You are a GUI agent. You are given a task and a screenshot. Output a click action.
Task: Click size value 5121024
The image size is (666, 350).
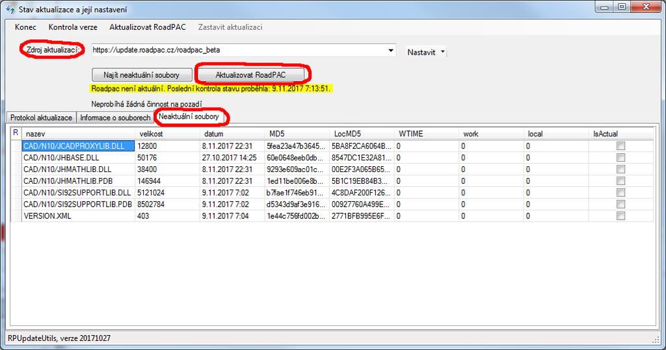click(x=167, y=193)
